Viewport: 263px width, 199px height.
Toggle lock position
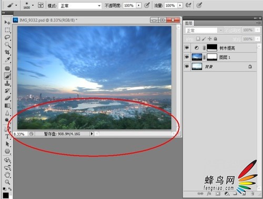click(209, 39)
